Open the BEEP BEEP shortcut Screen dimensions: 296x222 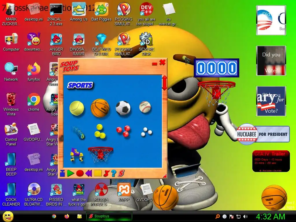(x=11, y=164)
